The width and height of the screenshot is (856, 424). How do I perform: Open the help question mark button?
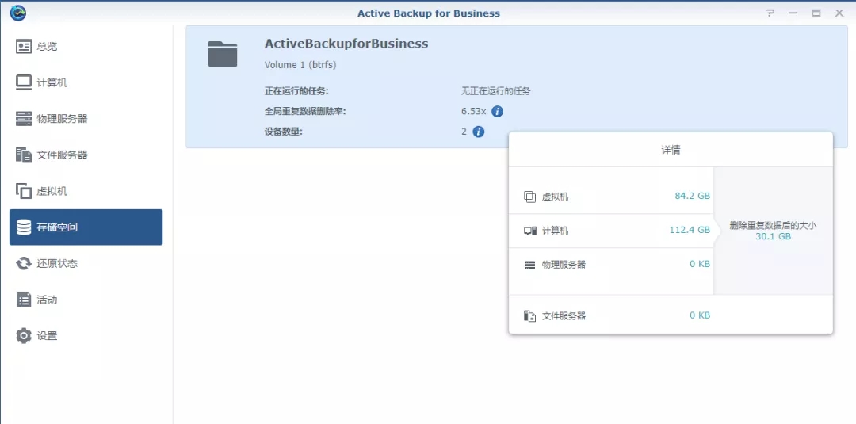click(x=770, y=13)
